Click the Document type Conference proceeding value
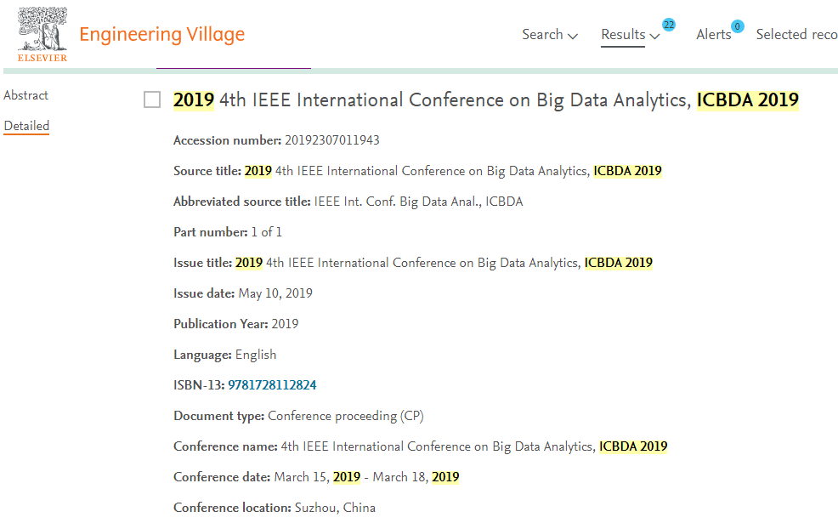 click(x=346, y=416)
